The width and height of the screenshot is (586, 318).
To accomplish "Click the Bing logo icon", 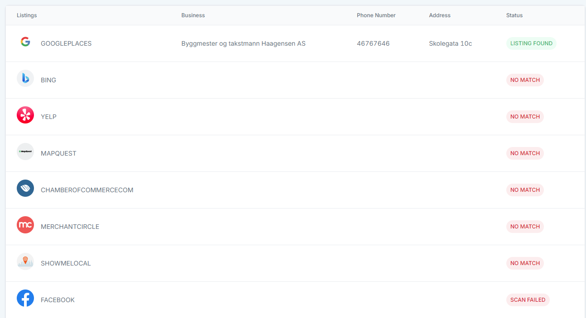I will 25,79.
